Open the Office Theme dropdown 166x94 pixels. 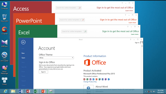point(56,58)
